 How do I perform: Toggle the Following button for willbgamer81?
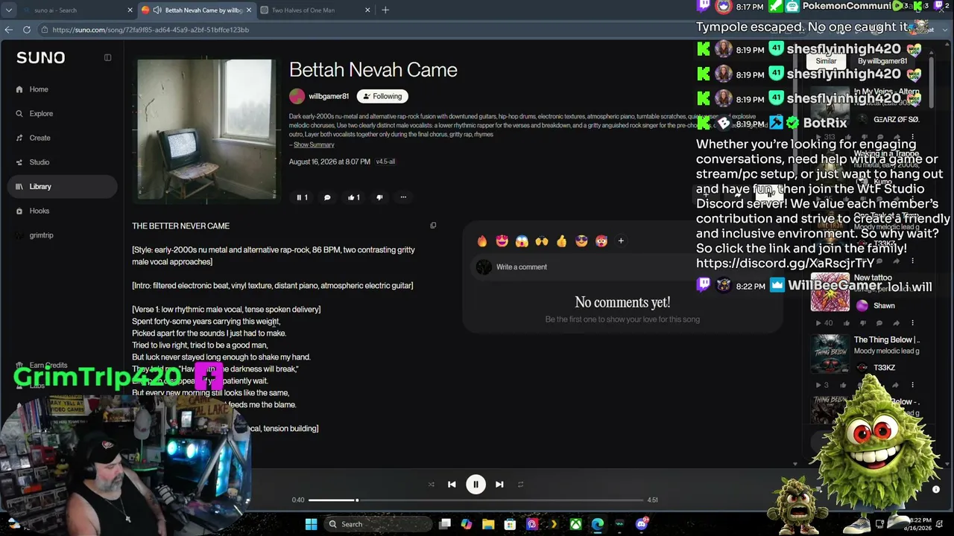point(382,96)
